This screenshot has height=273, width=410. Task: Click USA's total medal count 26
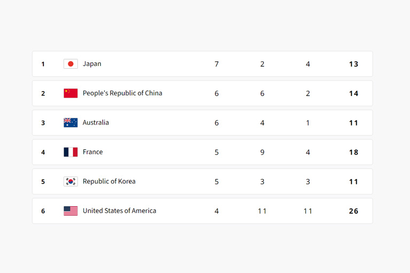[353, 211]
